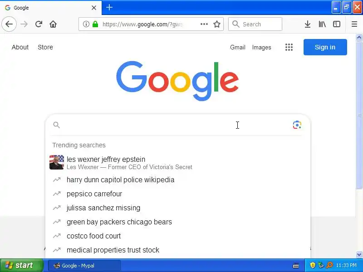This screenshot has width=363, height=272.
Task: Reload the current page
Action: click(39, 24)
